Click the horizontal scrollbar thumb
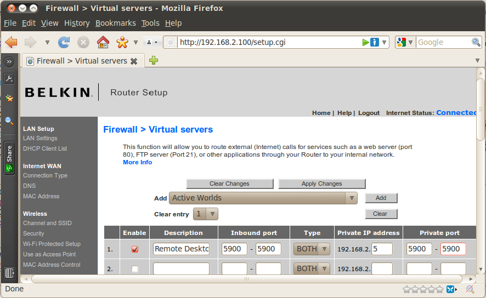Image resolution: width=486 pixels, height=298 pixels. pyautogui.click(x=247, y=279)
